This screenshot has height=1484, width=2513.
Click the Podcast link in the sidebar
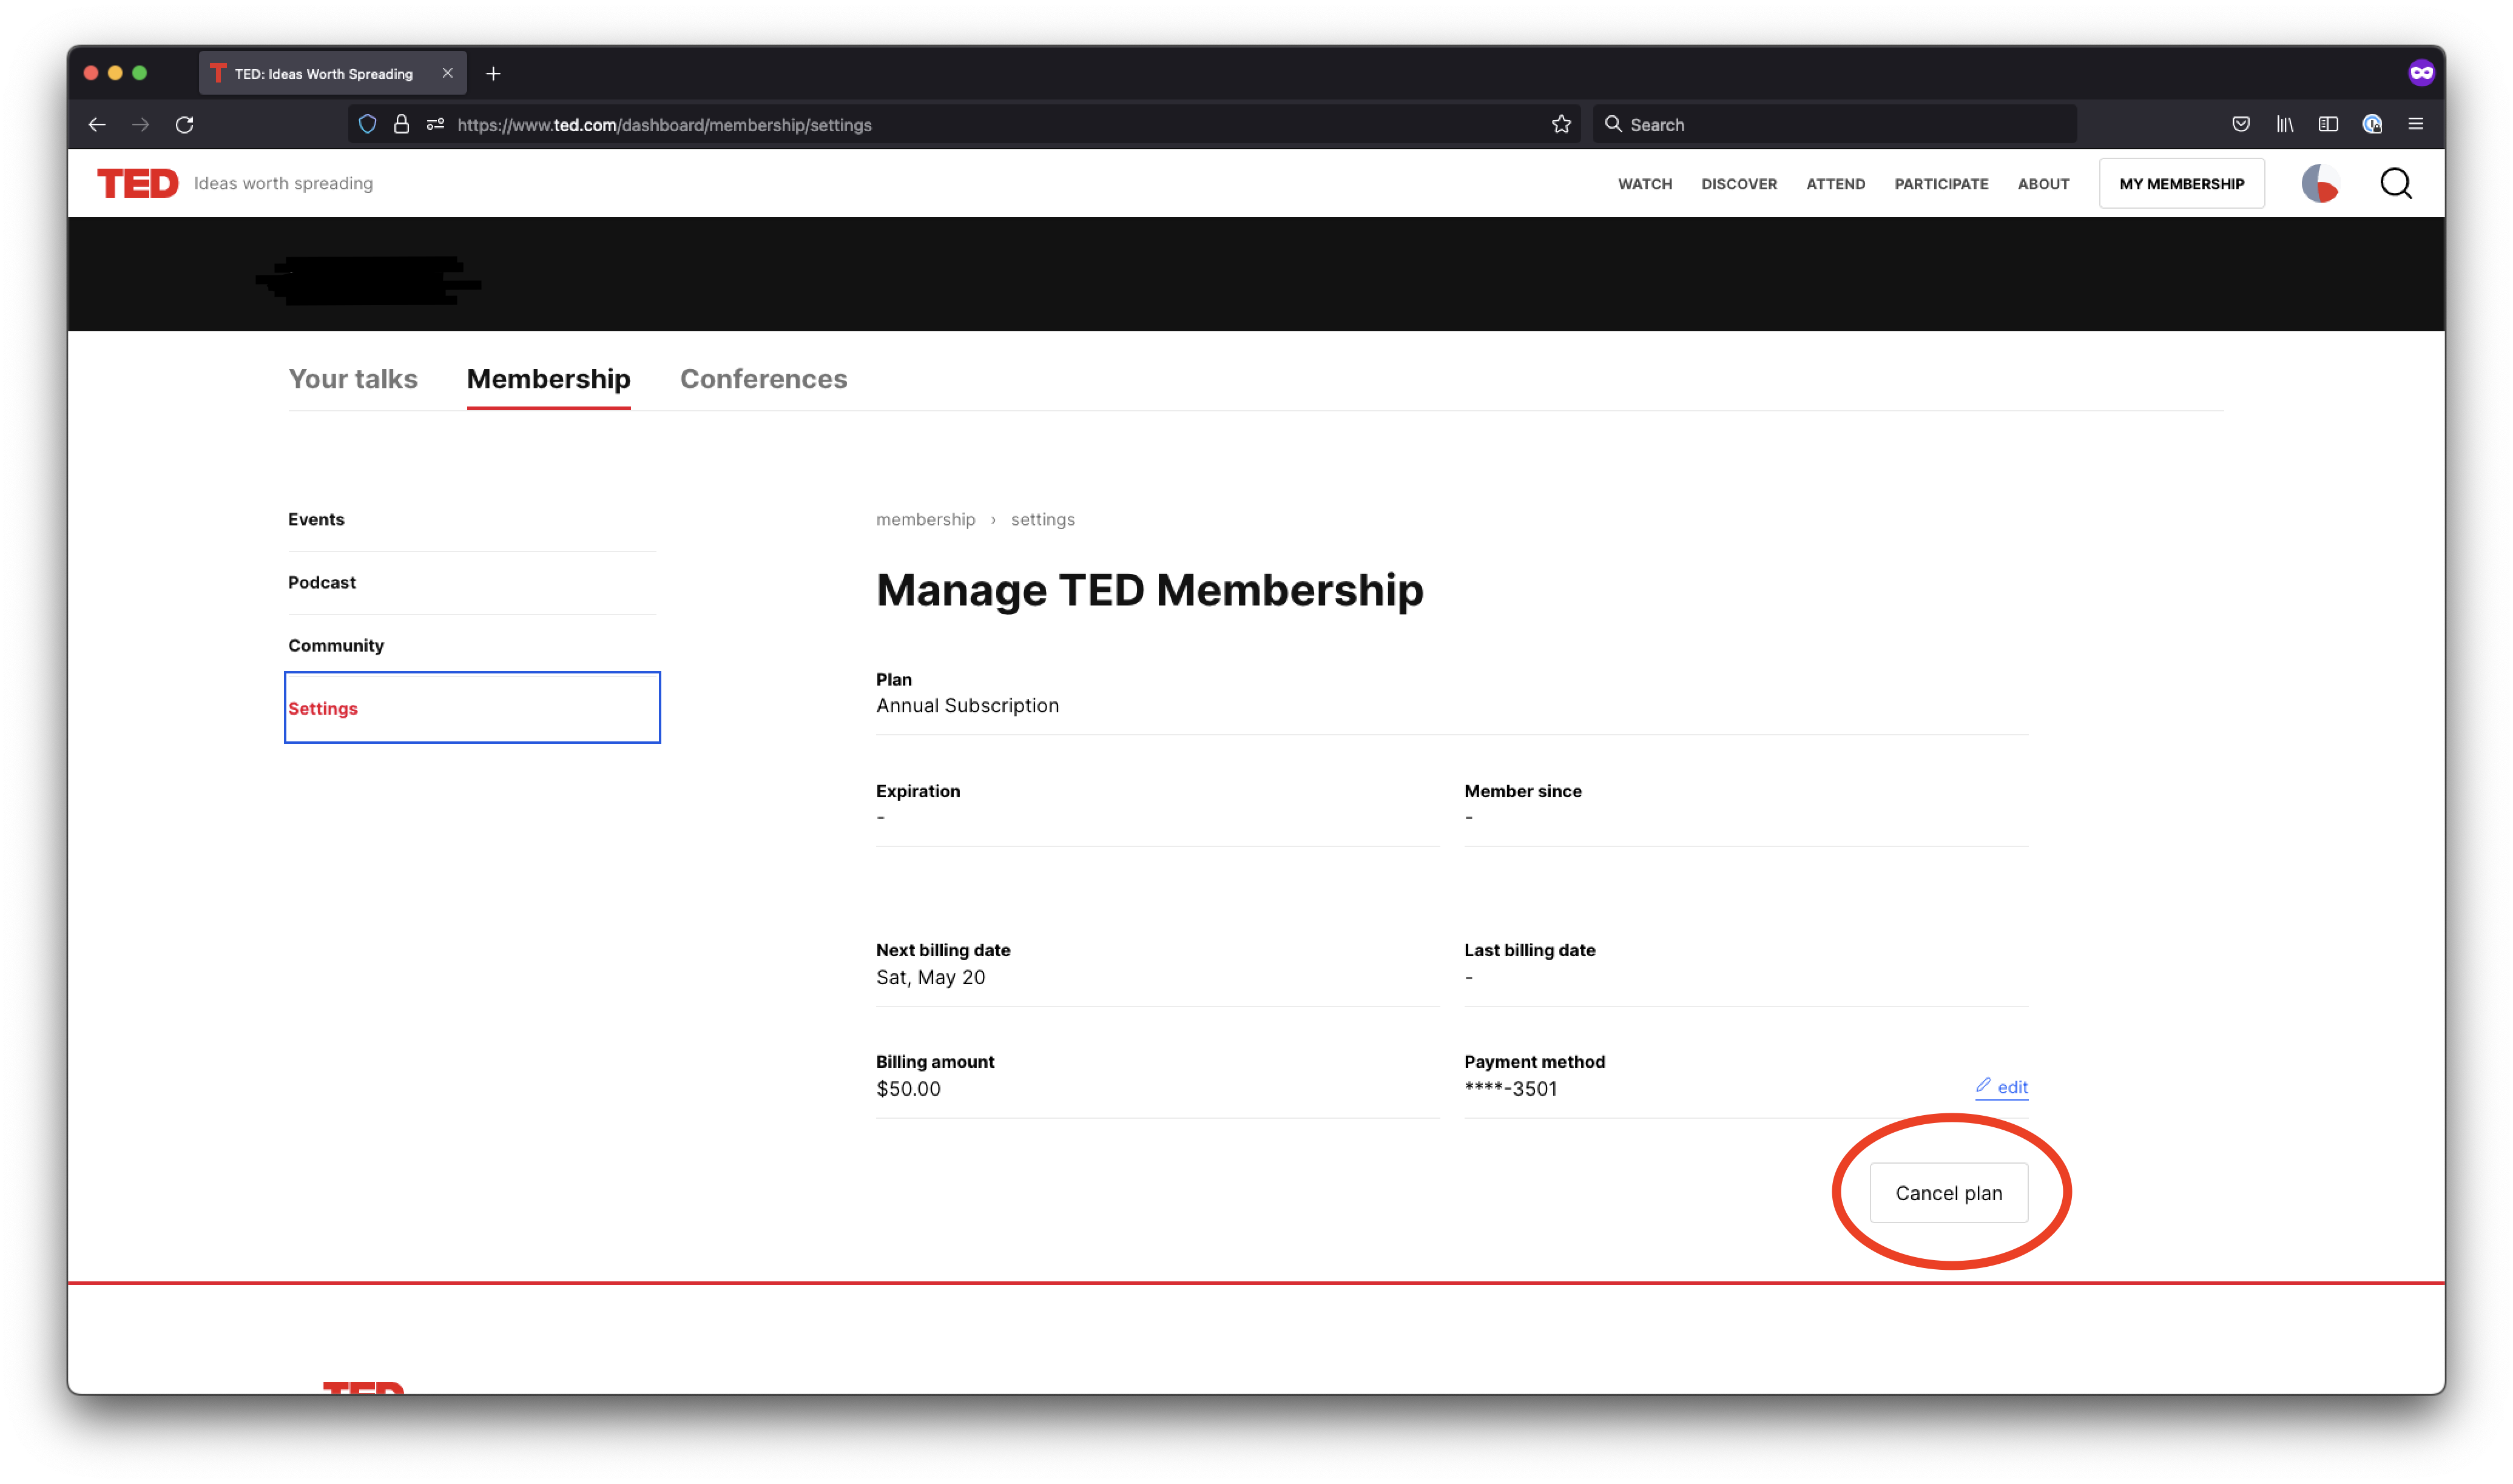point(322,581)
